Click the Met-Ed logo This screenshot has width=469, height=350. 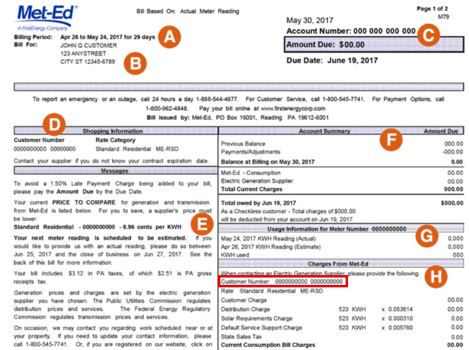coord(46,18)
